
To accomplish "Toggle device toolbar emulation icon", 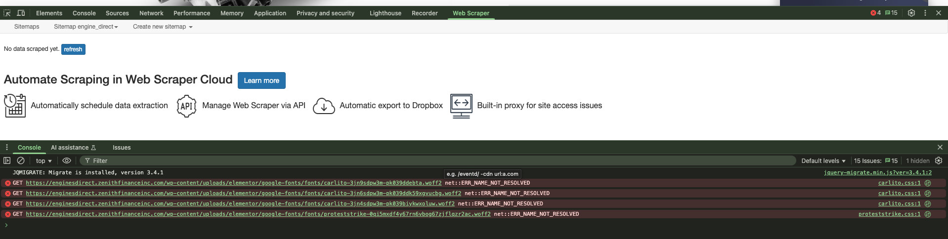I will (21, 13).
